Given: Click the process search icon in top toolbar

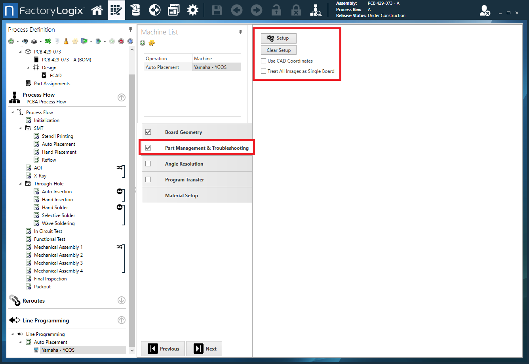Looking at the screenshot, I should pyautogui.click(x=316, y=10).
